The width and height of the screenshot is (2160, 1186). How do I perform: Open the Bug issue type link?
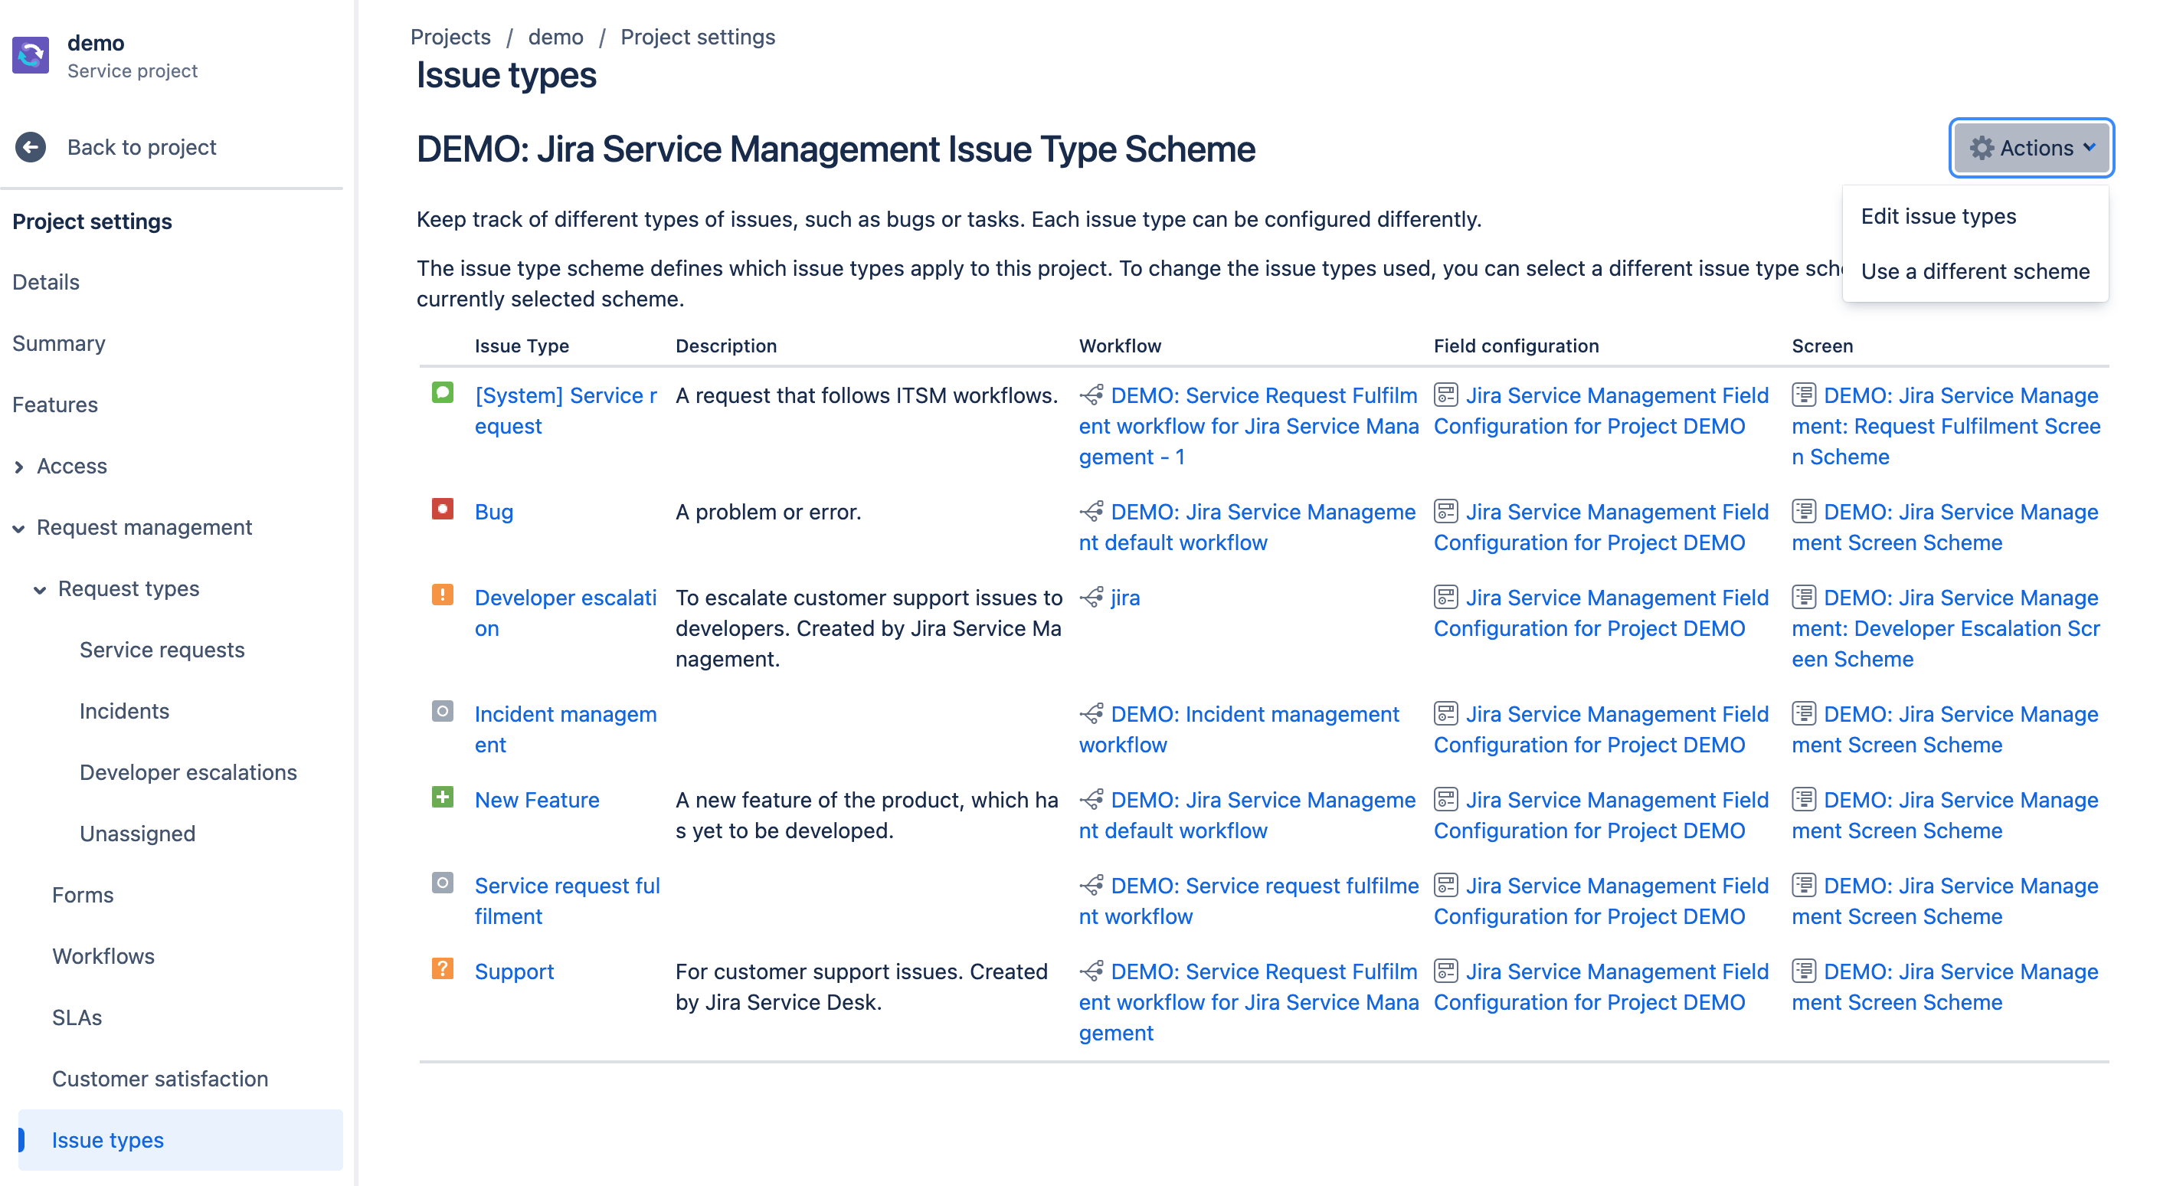pyautogui.click(x=494, y=512)
